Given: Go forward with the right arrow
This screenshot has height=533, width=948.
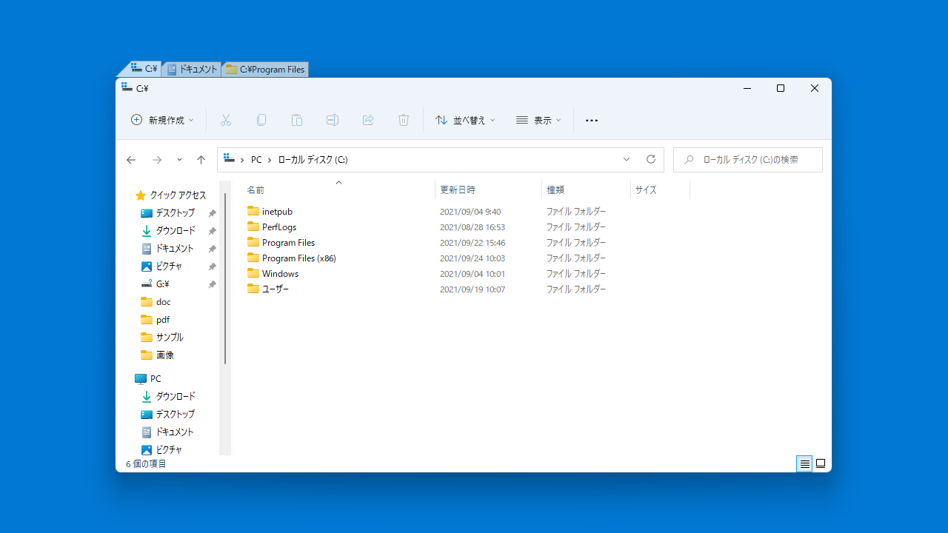Looking at the screenshot, I should [157, 160].
